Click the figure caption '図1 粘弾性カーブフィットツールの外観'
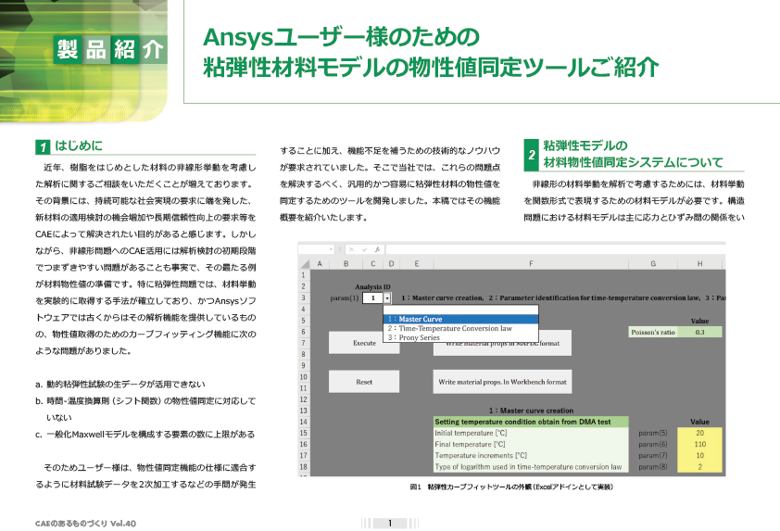The width and height of the screenshot is (780, 531). click(x=510, y=487)
